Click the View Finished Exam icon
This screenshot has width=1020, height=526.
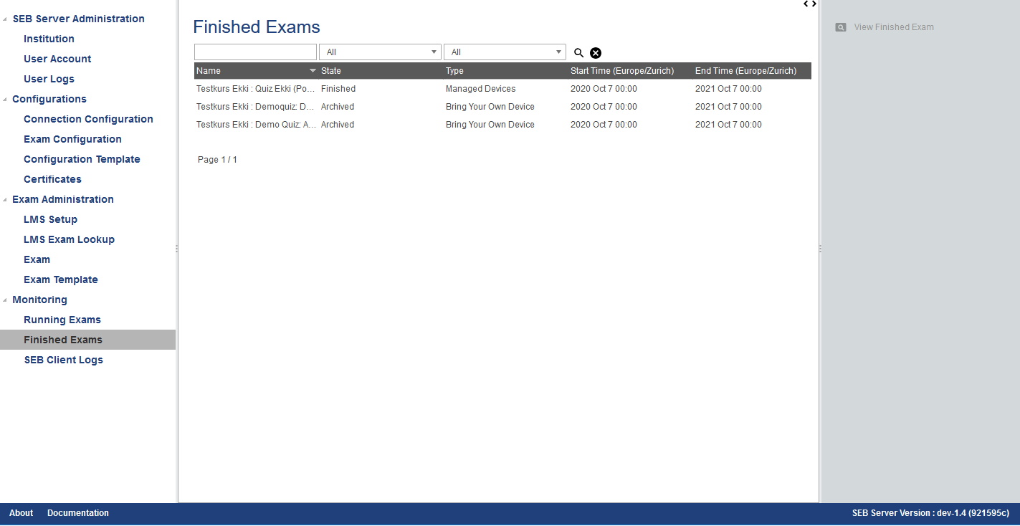pyautogui.click(x=841, y=27)
